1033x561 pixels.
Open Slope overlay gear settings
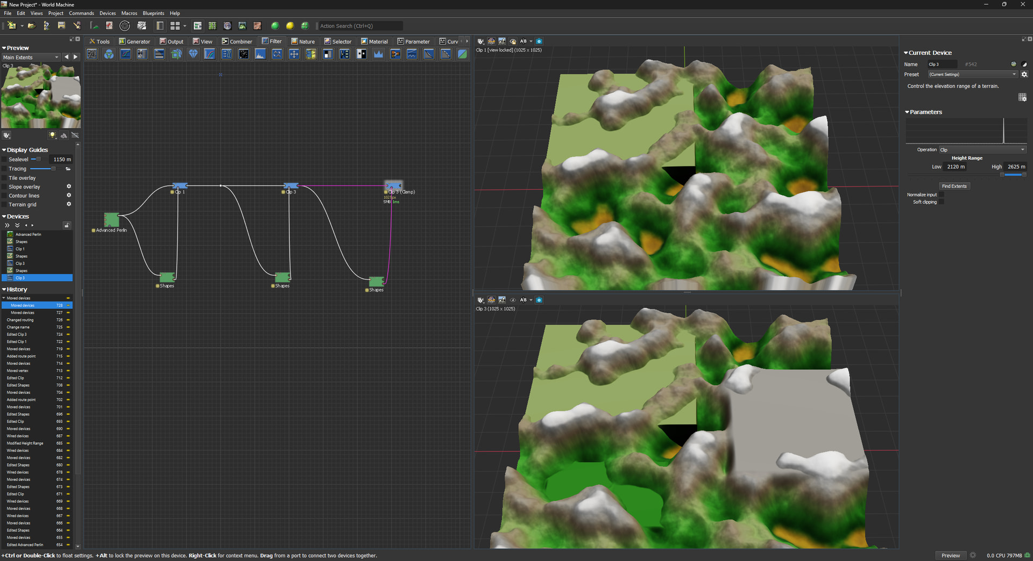pyautogui.click(x=69, y=186)
